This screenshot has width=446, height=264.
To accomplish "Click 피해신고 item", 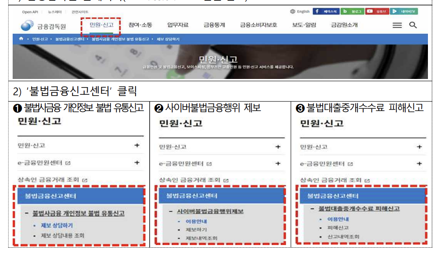I will pos(338,228).
